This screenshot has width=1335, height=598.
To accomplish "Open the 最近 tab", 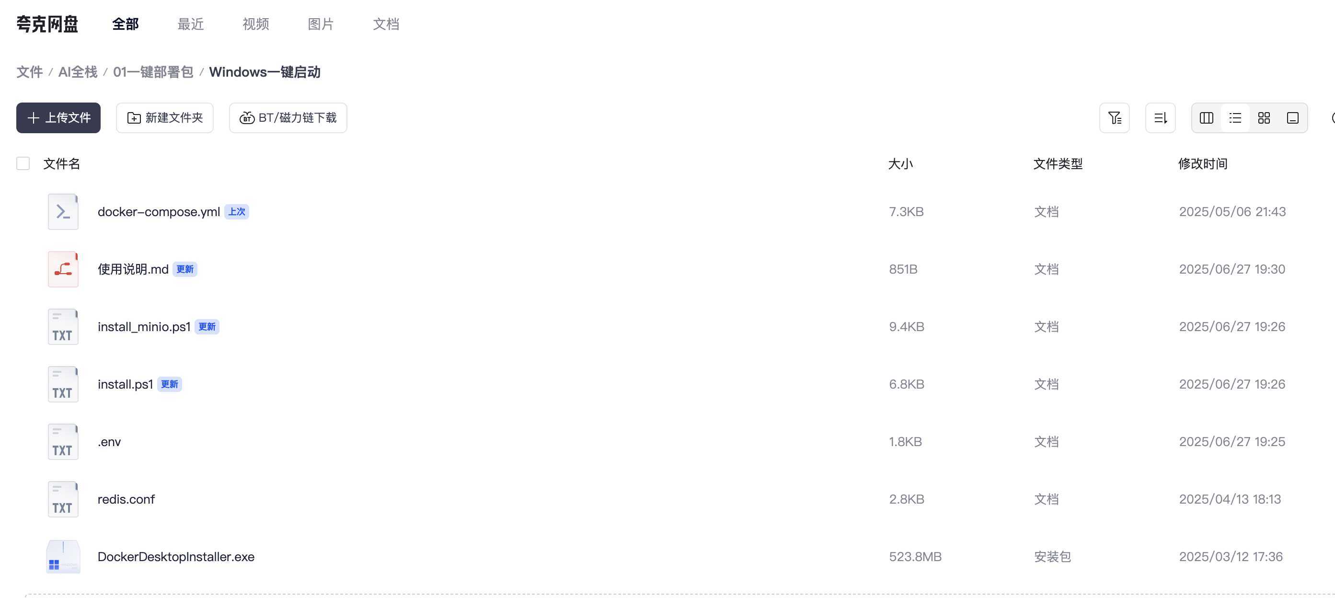I will 191,24.
